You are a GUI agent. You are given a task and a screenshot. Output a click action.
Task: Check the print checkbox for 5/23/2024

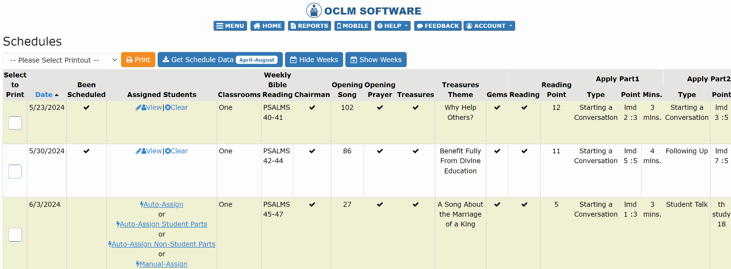pyautogui.click(x=15, y=123)
